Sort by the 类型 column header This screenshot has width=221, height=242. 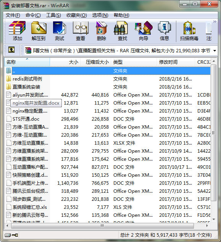[x=134, y=62]
